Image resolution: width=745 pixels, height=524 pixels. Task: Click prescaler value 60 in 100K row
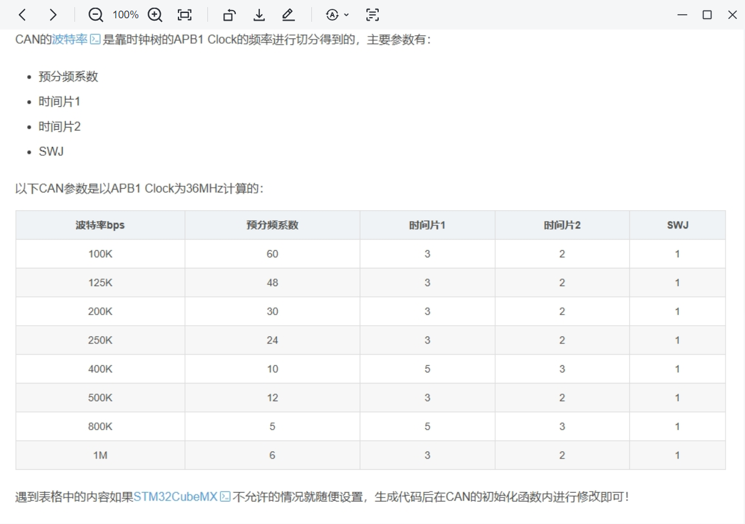click(x=272, y=254)
